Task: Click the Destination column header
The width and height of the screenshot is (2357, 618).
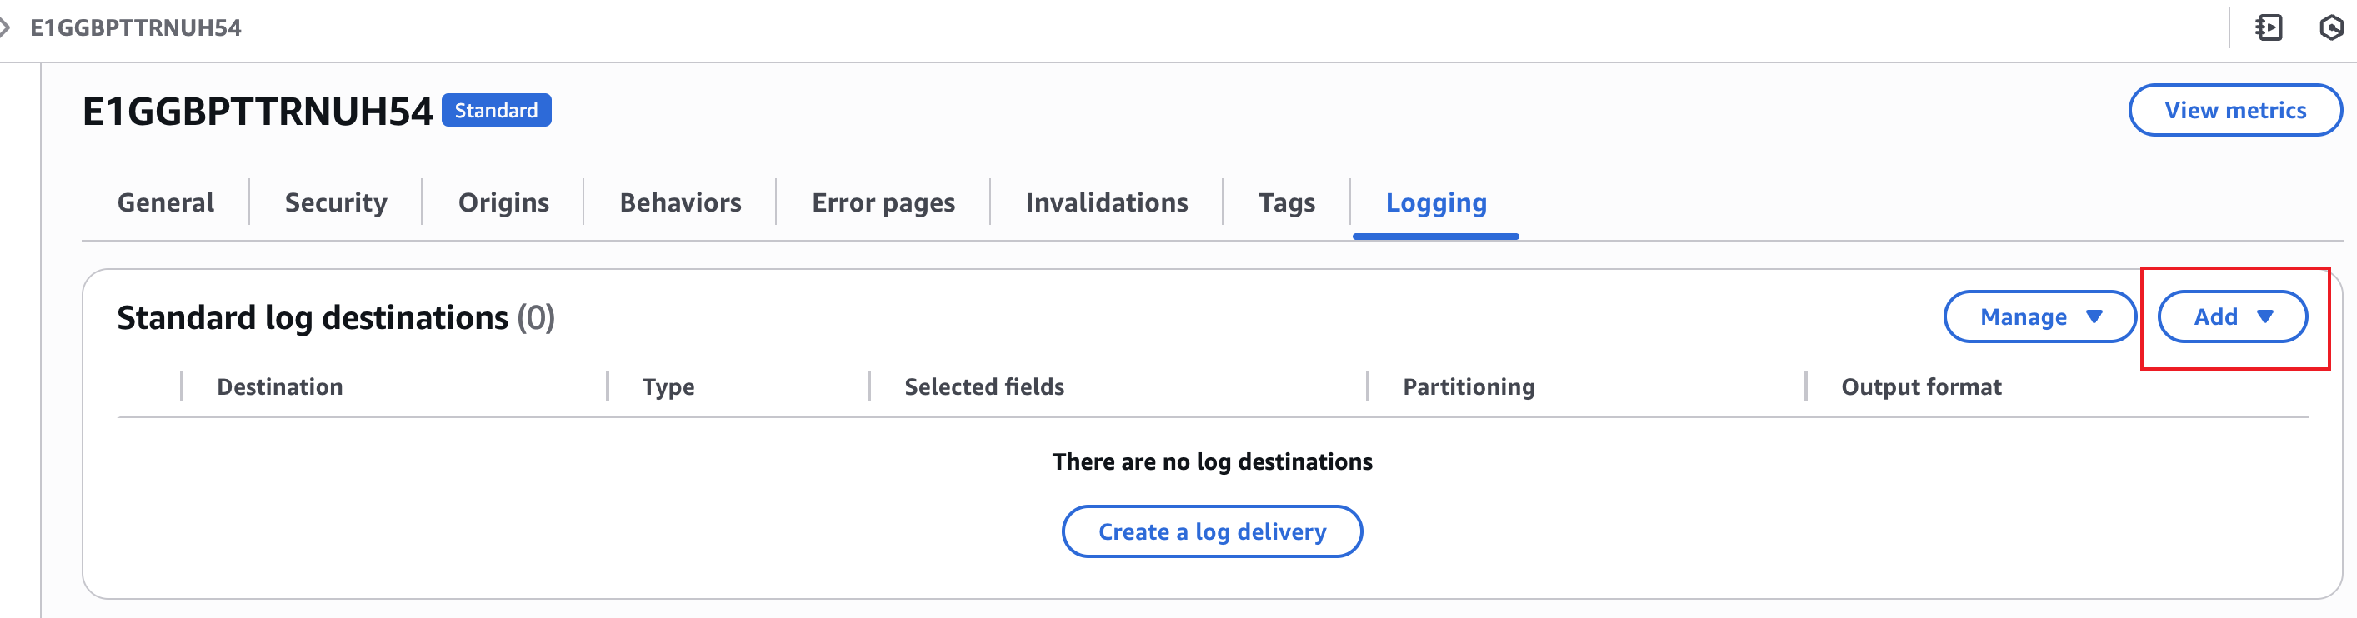Action: [280, 386]
